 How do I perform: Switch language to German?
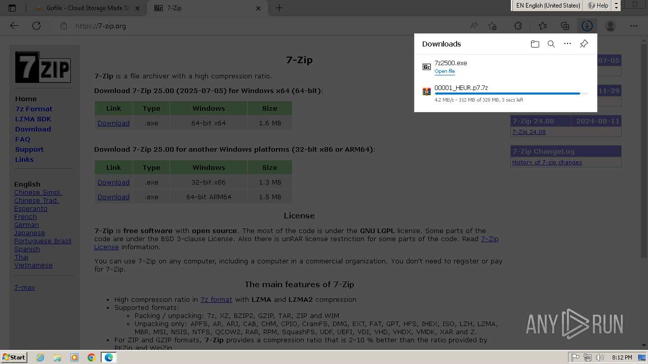point(26,224)
